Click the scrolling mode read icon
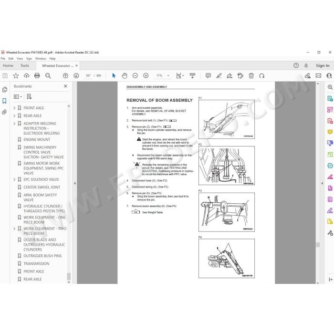The width and height of the screenshot is (334, 334). tap(192, 75)
